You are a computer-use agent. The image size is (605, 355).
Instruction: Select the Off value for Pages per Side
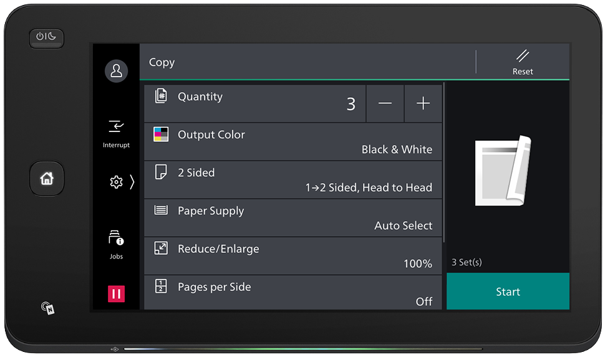coord(424,301)
